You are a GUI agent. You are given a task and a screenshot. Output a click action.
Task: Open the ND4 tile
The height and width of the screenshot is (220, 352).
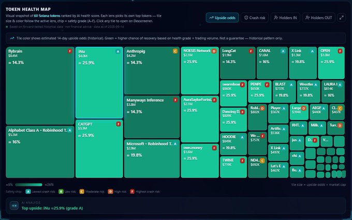click(x=257, y=167)
